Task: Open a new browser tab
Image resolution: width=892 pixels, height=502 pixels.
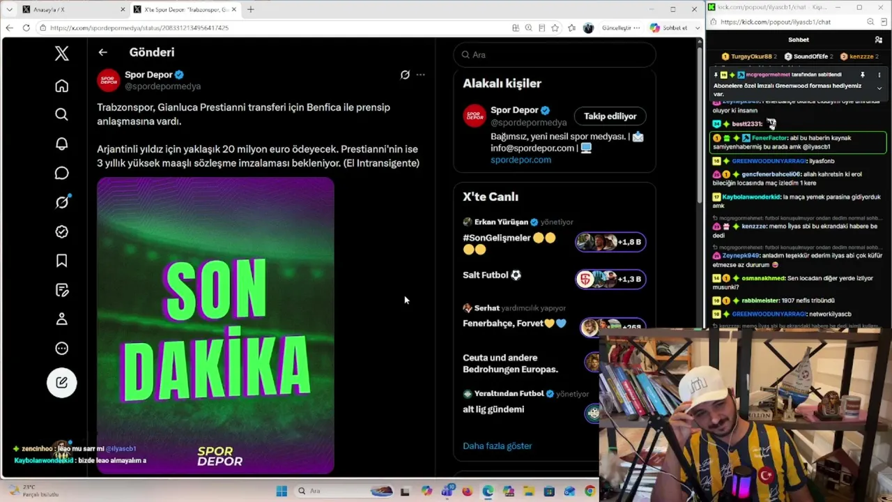Action: point(251,10)
